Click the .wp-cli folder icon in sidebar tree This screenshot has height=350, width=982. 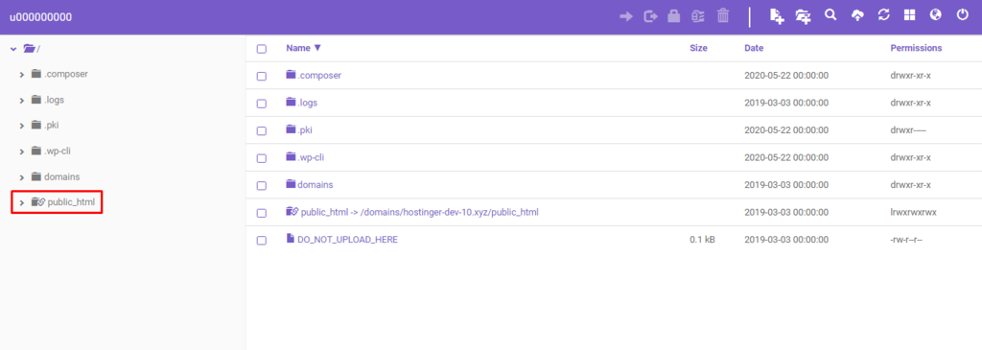pyautogui.click(x=35, y=151)
